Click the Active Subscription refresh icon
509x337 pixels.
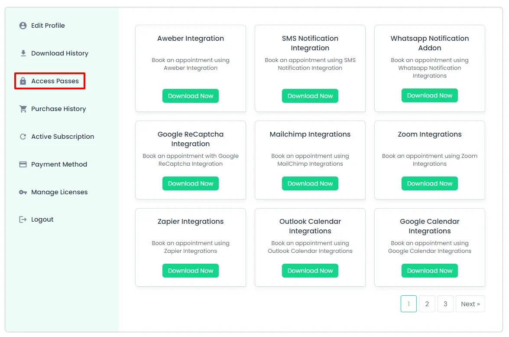pos(23,137)
